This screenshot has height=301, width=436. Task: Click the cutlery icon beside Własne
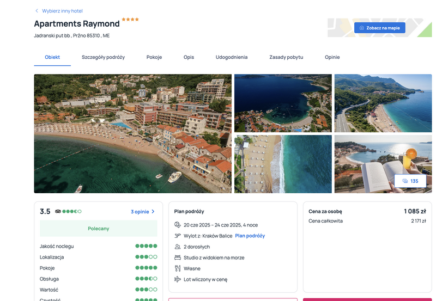(178, 268)
